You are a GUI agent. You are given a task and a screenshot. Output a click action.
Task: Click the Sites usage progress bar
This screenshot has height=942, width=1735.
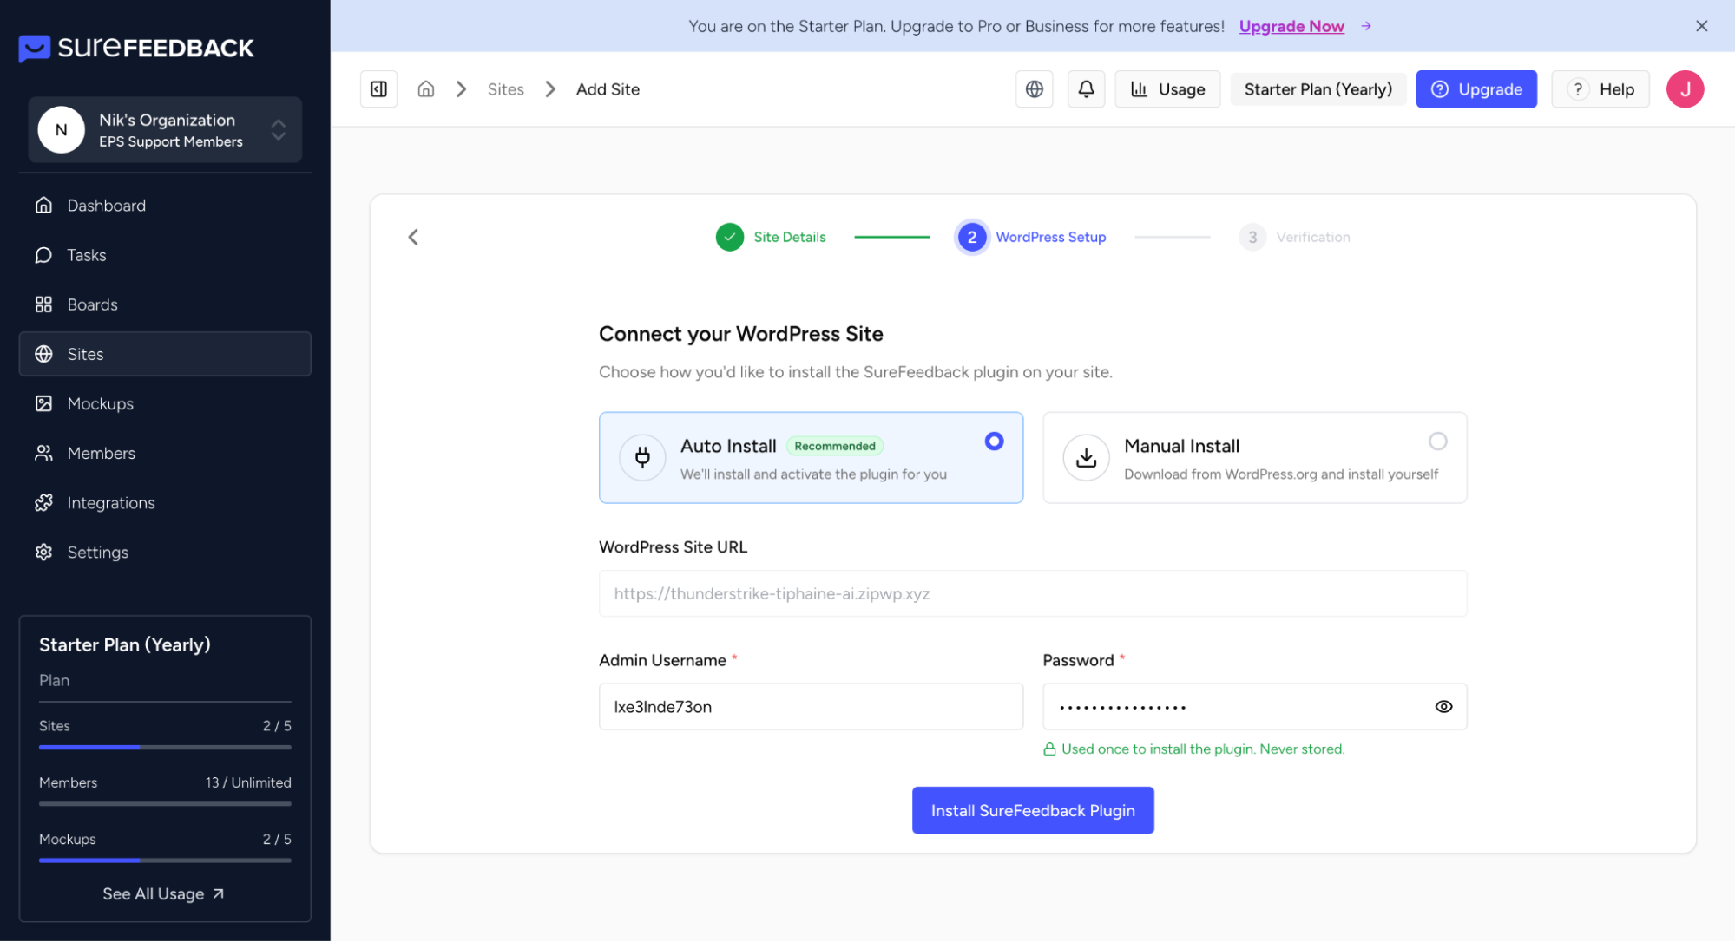click(165, 747)
